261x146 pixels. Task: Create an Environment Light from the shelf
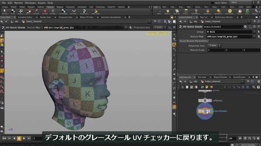click(x=230, y=11)
